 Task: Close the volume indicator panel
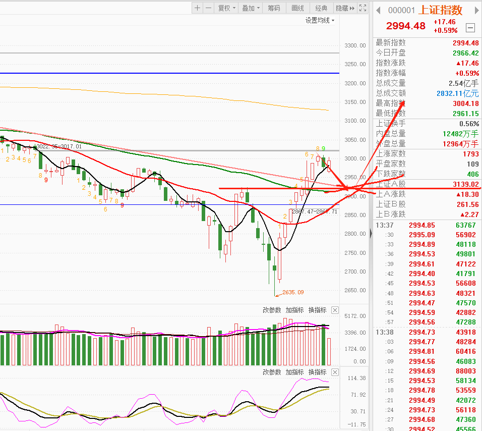pyautogui.click(x=335, y=310)
